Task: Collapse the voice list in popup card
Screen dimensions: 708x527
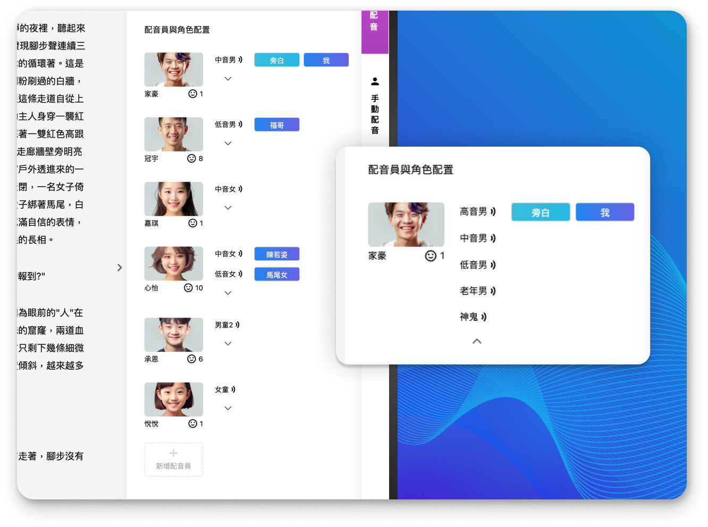Action: (x=477, y=341)
